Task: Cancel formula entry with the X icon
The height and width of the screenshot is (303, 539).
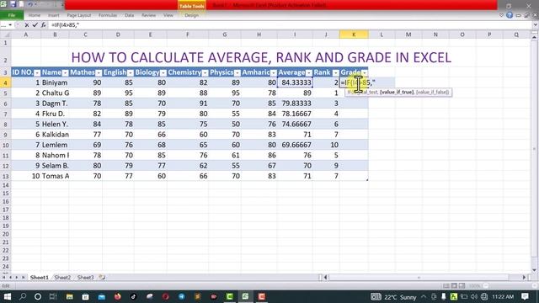Action: pyautogui.click(x=27, y=24)
